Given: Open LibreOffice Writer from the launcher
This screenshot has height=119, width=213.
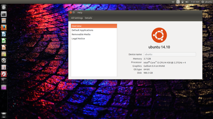Looking at the screenshot, I should (x=4, y=34).
